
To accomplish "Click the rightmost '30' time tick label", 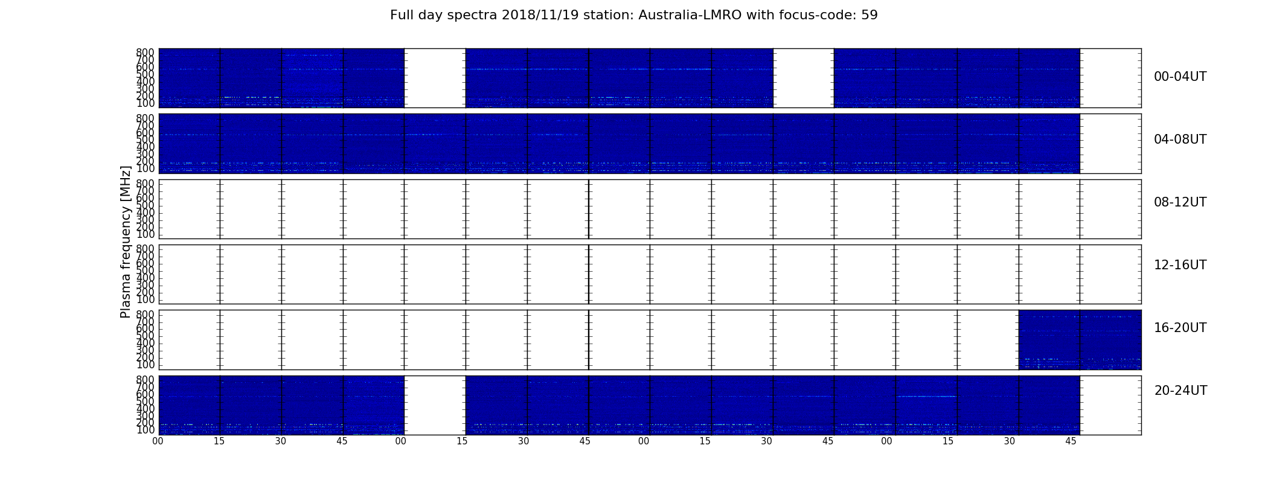I will 1010,441.
